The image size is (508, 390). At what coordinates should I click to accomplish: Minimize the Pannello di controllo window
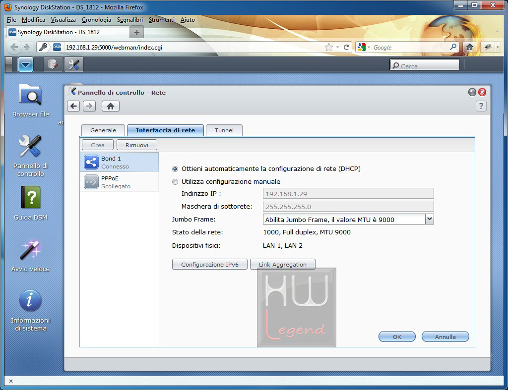(x=472, y=92)
